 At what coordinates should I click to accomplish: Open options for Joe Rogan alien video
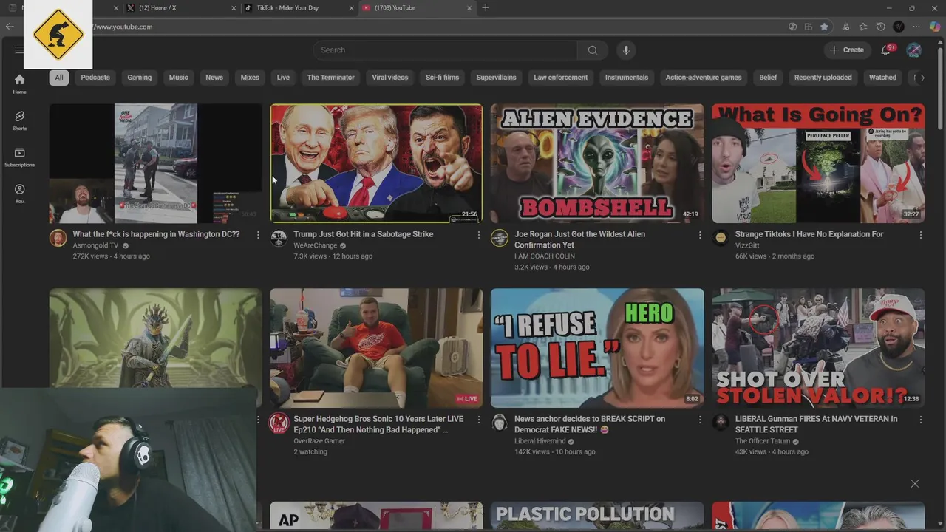point(700,235)
